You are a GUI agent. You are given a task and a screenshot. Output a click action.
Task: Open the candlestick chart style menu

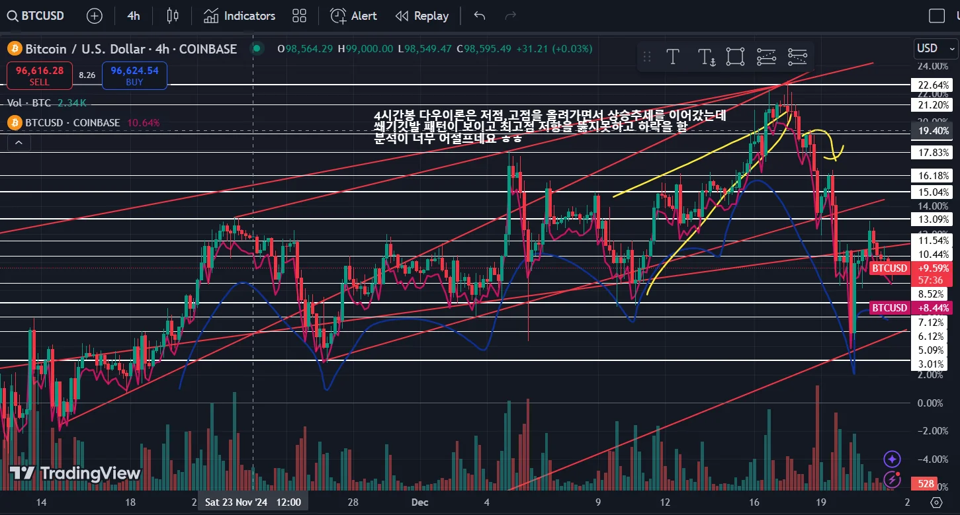(x=173, y=16)
